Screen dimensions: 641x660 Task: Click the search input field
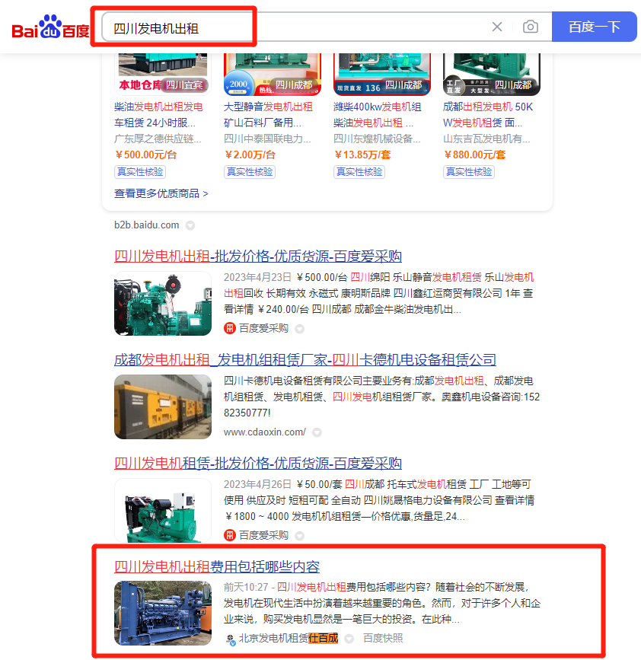pyautogui.click(x=297, y=27)
